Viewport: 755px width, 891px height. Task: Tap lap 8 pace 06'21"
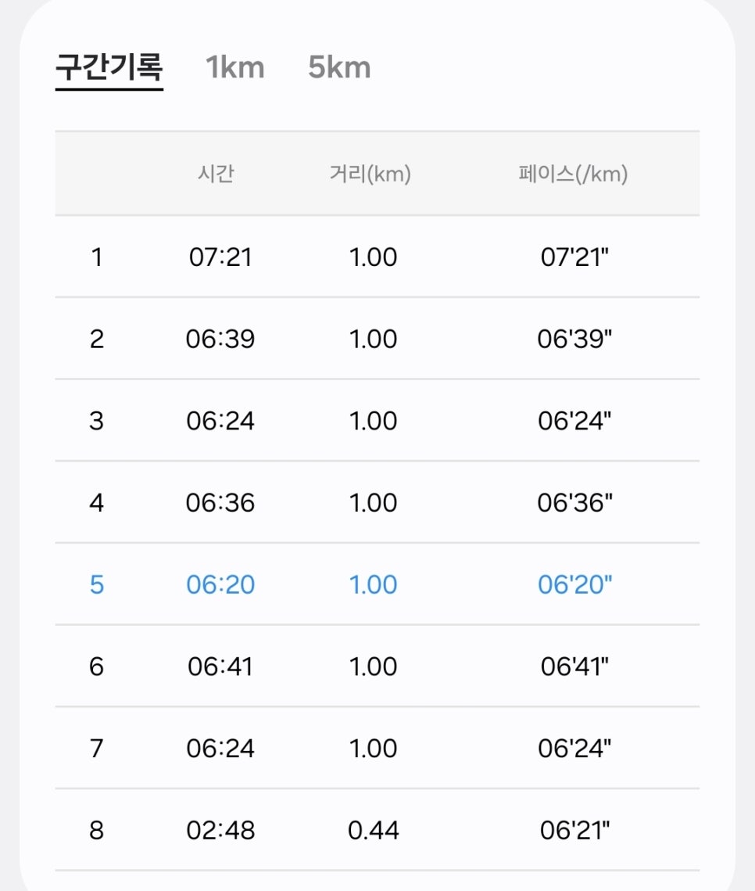574,830
